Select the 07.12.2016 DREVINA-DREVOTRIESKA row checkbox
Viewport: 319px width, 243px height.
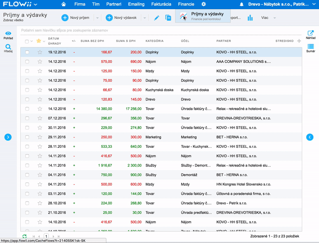tap(27, 118)
